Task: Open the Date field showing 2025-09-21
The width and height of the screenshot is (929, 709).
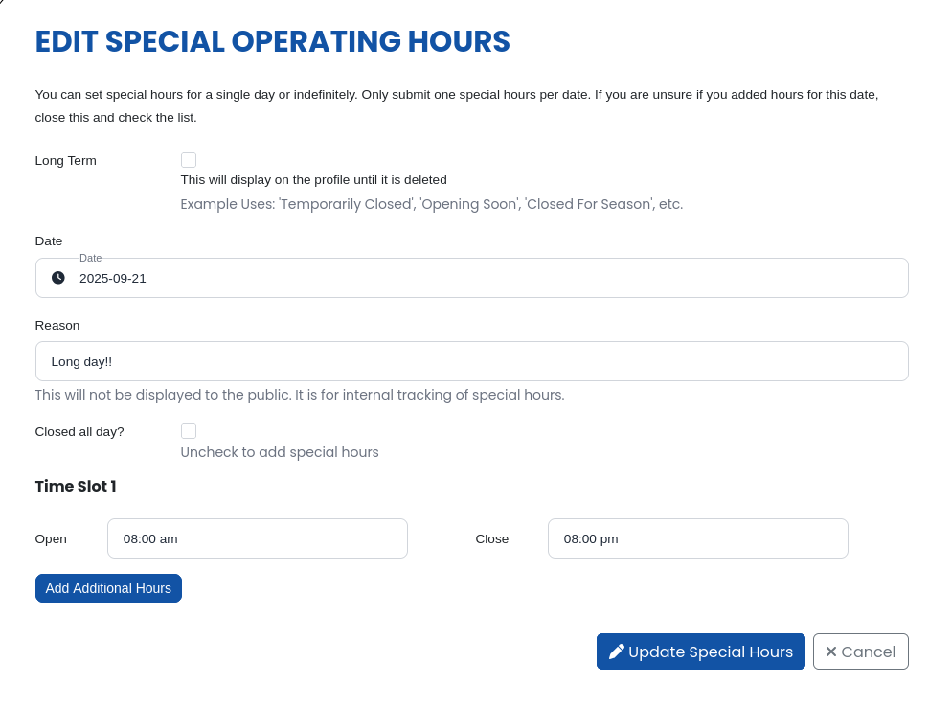Action: tap(471, 278)
